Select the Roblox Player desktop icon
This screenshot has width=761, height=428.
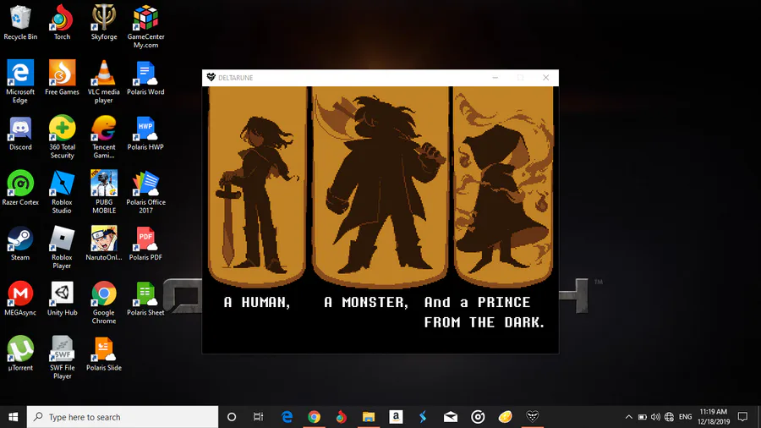(62, 248)
